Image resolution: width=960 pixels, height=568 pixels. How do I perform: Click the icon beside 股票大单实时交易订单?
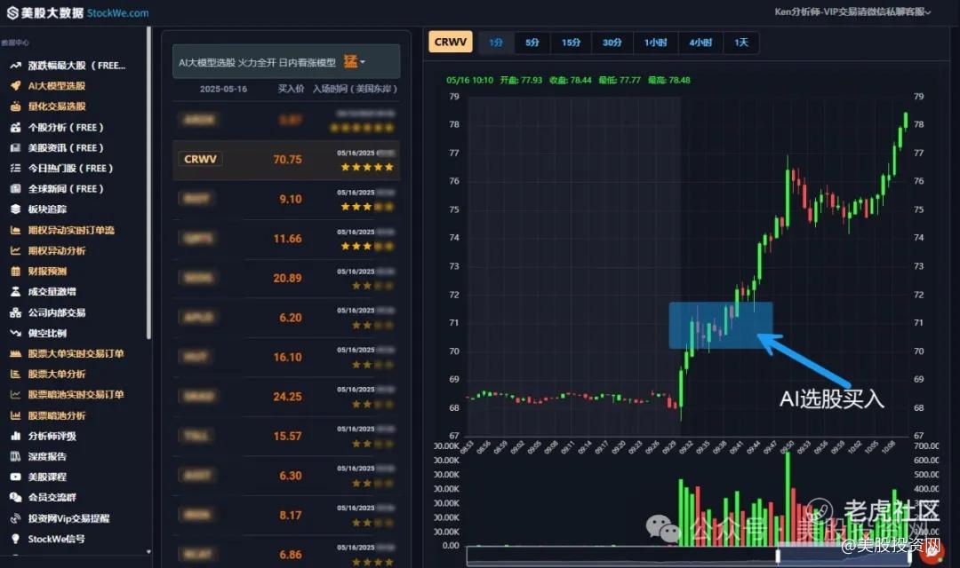coord(15,353)
